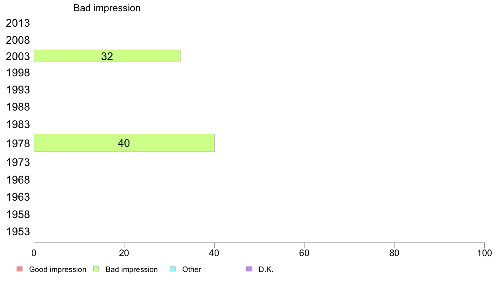Click the axis tick label 60

(304, 253)
